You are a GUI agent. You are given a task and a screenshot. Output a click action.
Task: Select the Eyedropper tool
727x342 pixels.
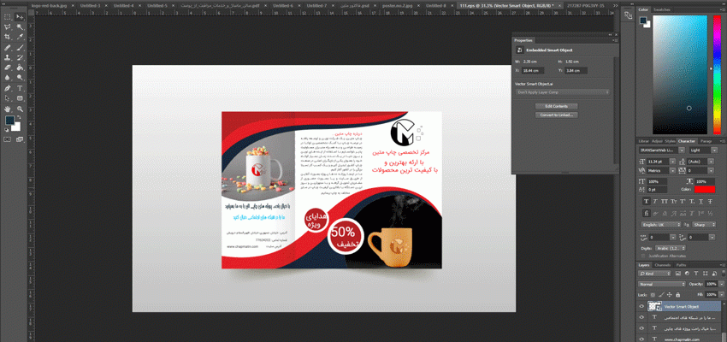click(x=20, y=37)
